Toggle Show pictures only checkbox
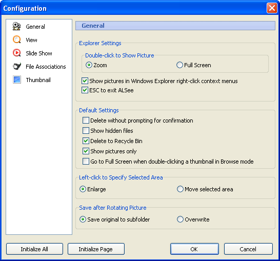 tap(86, 151)
